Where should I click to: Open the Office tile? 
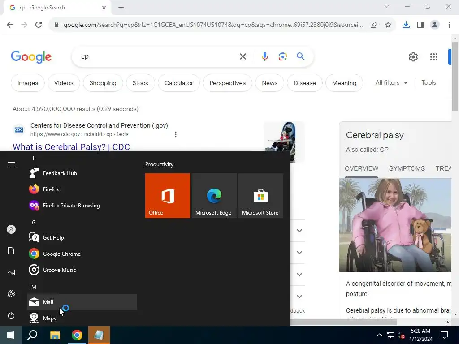[x=168, y=196]
